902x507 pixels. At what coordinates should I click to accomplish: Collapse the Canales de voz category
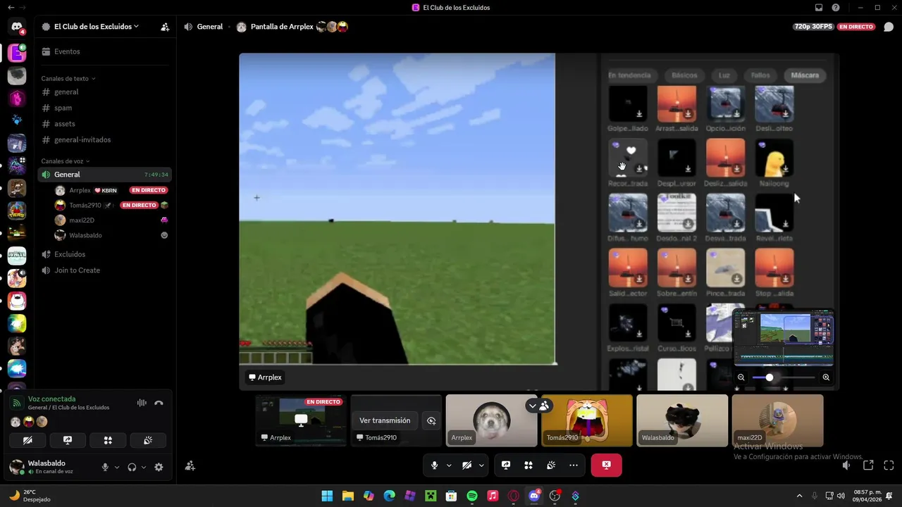[x=66, y=161]
